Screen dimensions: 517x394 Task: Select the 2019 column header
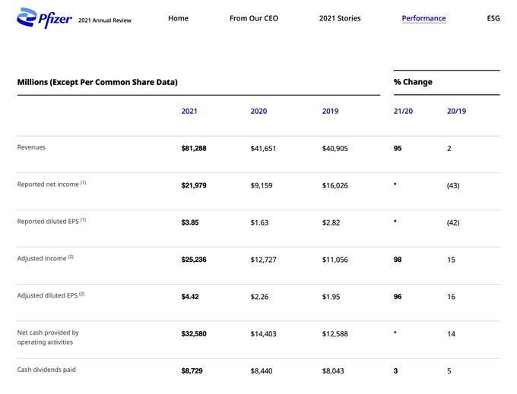pos(330,112)
